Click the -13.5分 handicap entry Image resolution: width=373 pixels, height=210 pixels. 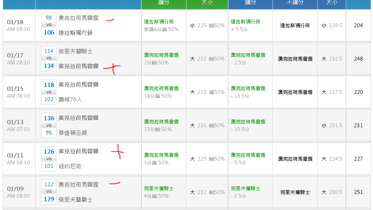coord(240,96)
